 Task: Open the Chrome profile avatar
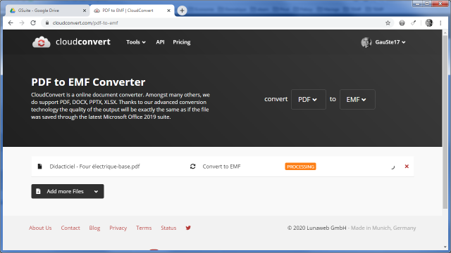[429, 23]
